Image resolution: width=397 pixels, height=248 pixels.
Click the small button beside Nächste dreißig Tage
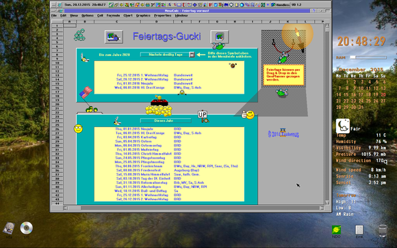(x=192, y=55)
